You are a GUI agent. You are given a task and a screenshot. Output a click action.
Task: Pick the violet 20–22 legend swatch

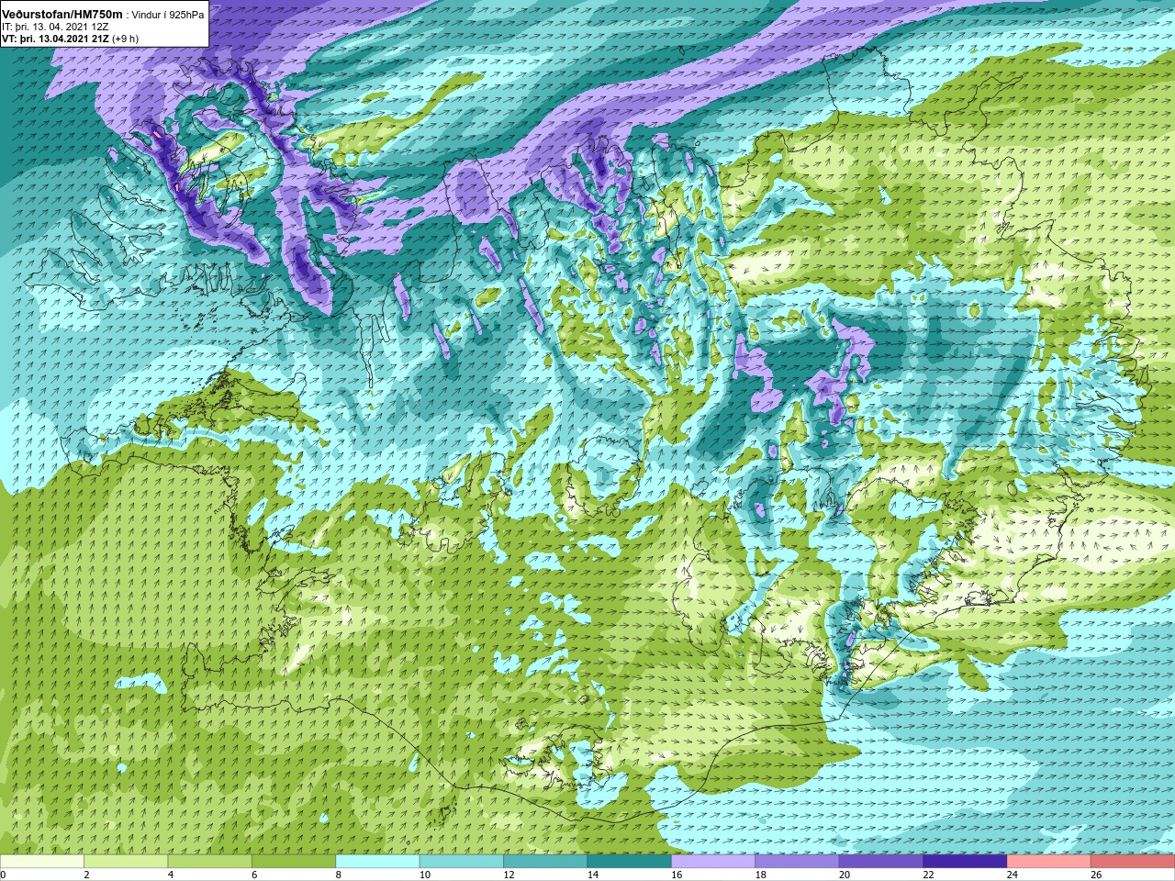coord(881,862)
